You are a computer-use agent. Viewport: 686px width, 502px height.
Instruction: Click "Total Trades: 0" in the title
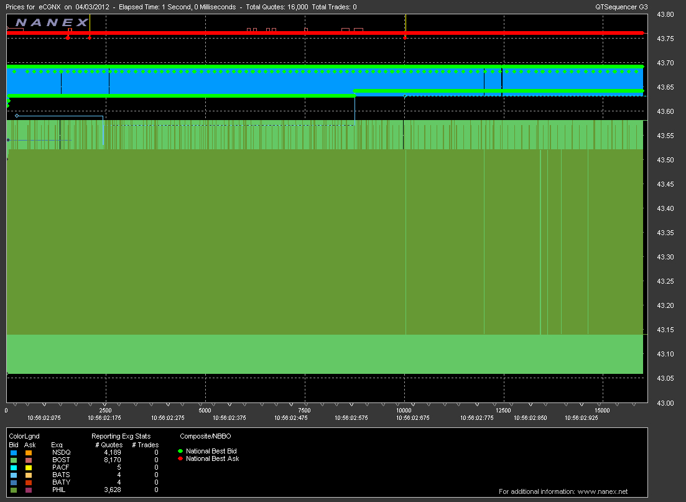tap(334, 7)
